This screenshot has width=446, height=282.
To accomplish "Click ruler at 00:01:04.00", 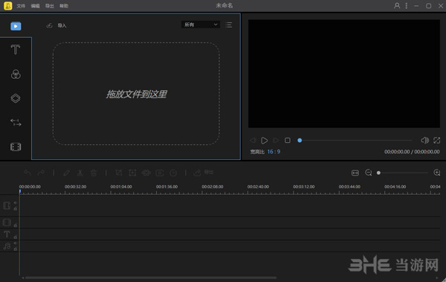I will coord(121,187).
